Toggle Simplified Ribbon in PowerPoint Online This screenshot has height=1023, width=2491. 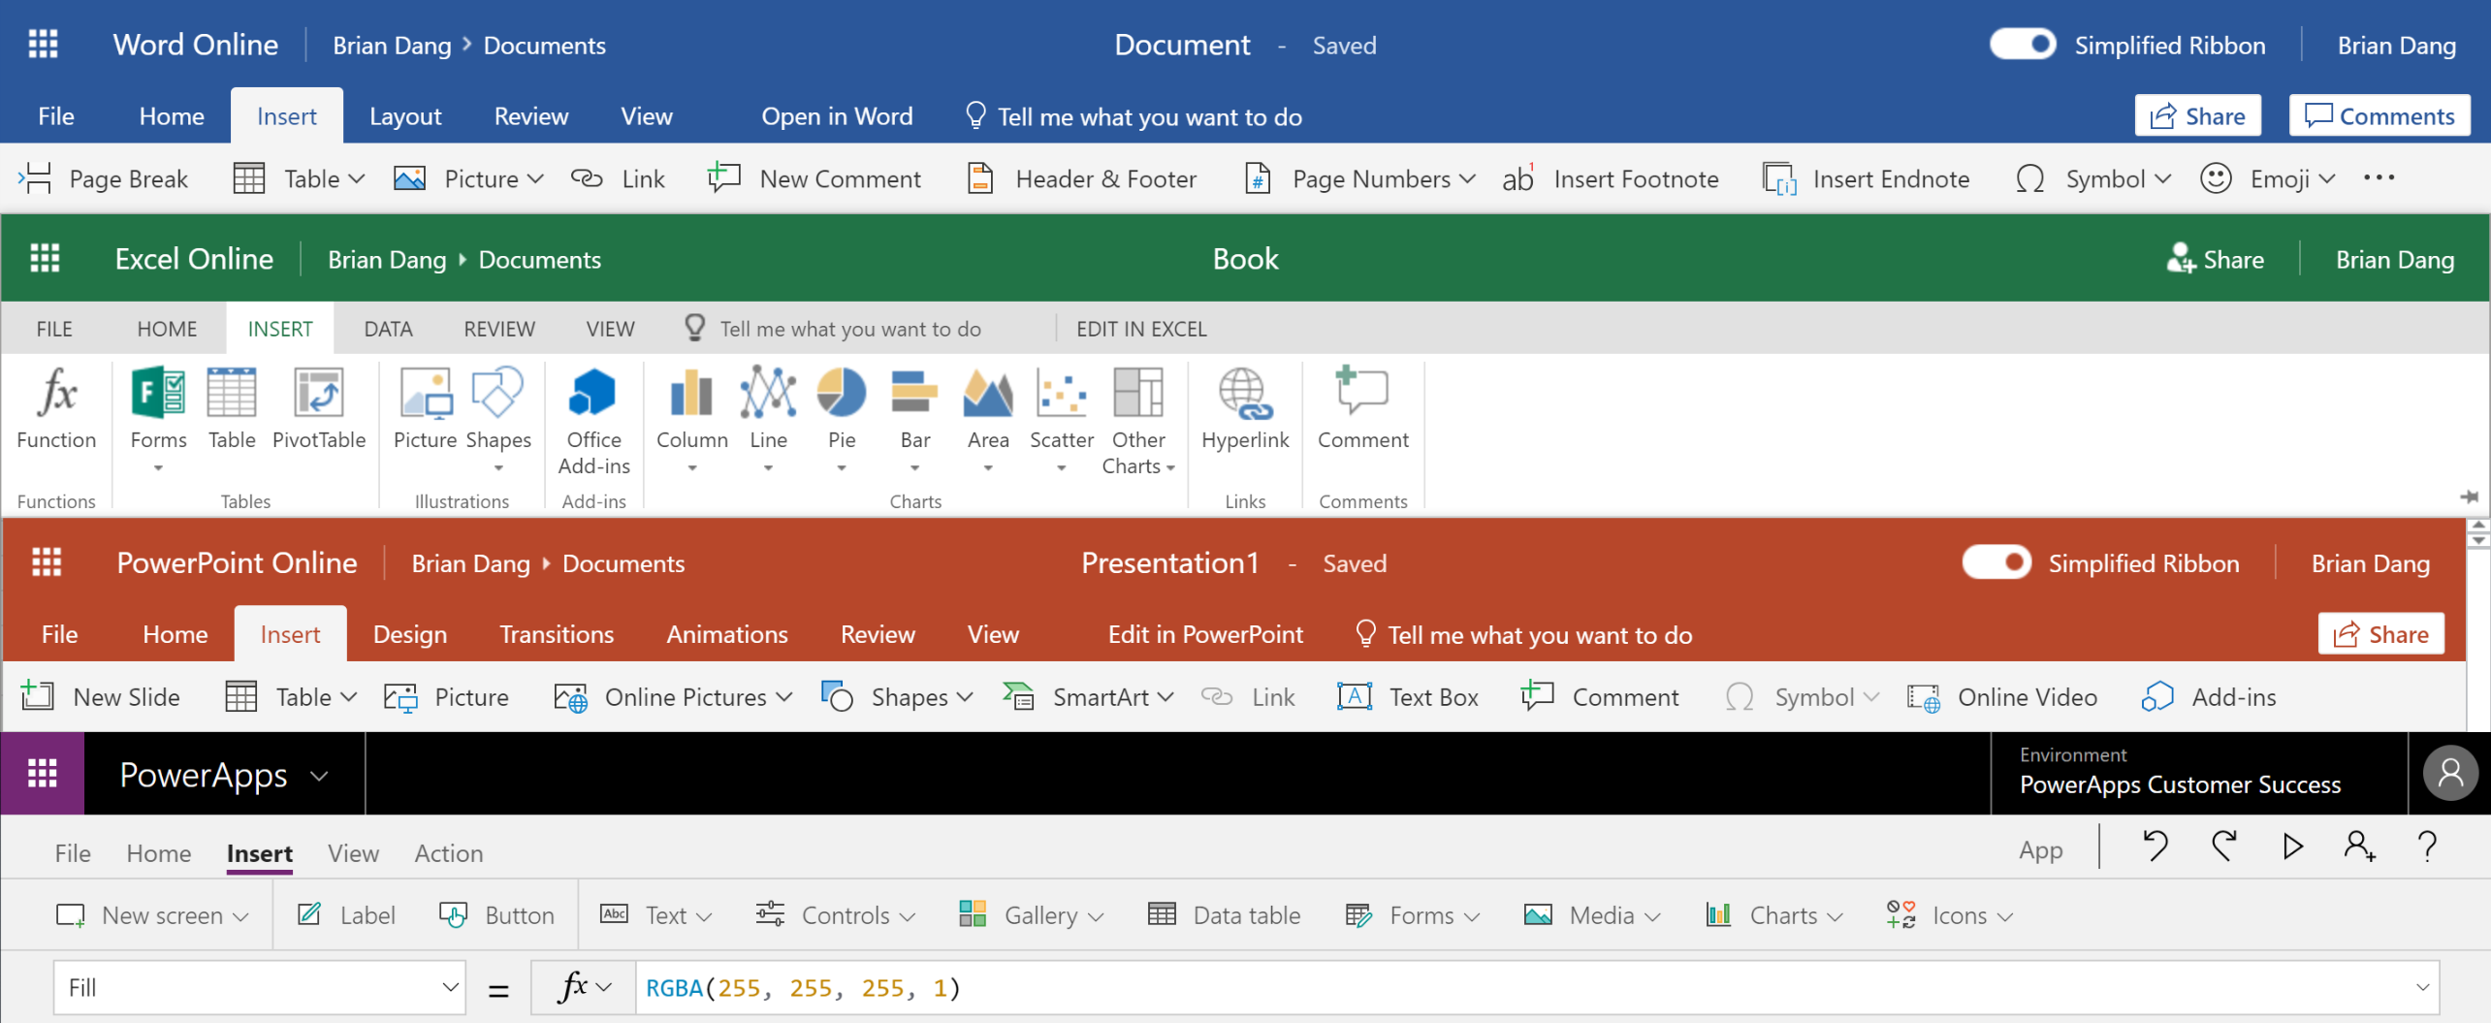pos(1996,562)
